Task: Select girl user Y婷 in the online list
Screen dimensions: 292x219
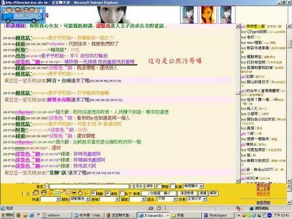Action: (251, 134)
